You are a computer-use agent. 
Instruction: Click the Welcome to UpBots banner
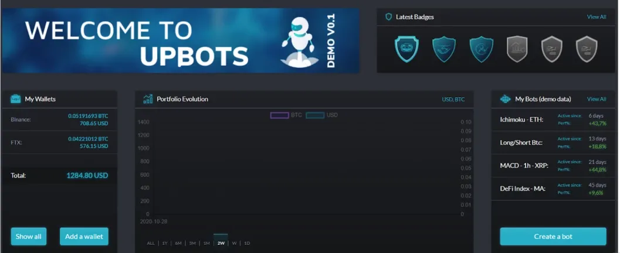click(x=180, y=41)
